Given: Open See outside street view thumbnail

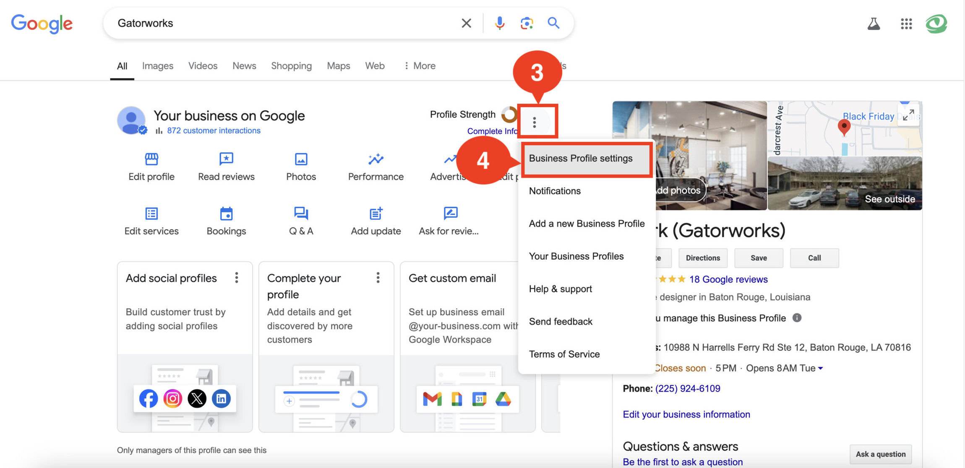Looking at the screenshot, I should pos(845,183).
